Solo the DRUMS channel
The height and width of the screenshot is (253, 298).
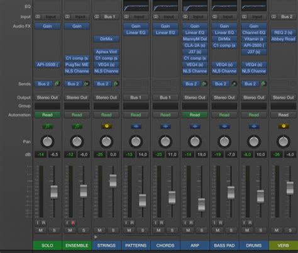(261, 230)
